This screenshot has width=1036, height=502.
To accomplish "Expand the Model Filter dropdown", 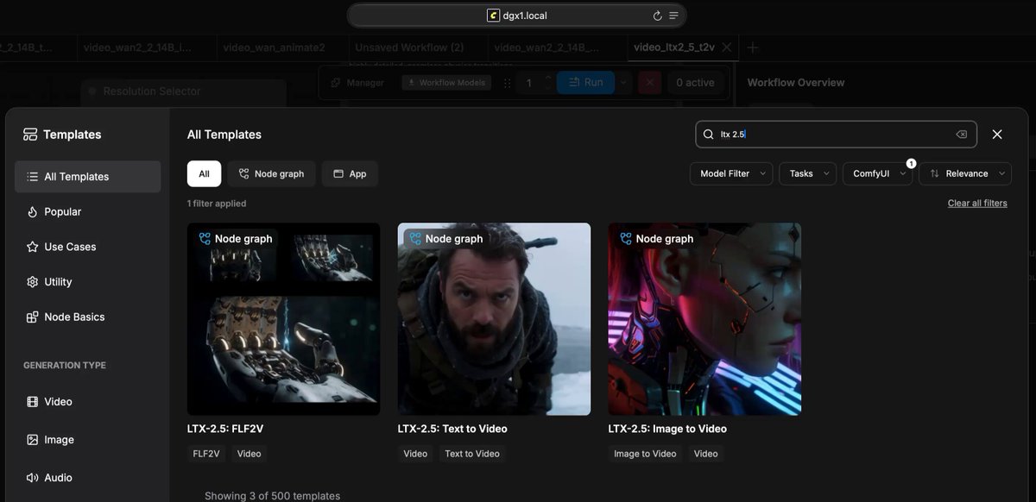I will (x=731, y=173).
